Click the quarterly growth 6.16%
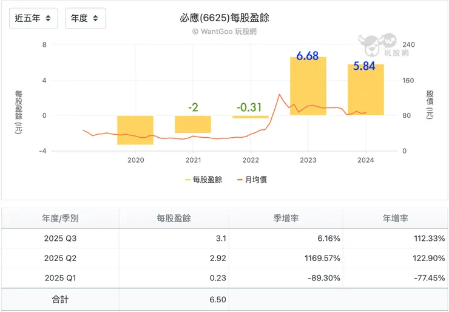Screen dimensions: 449x312 click(x=329, y=239)
